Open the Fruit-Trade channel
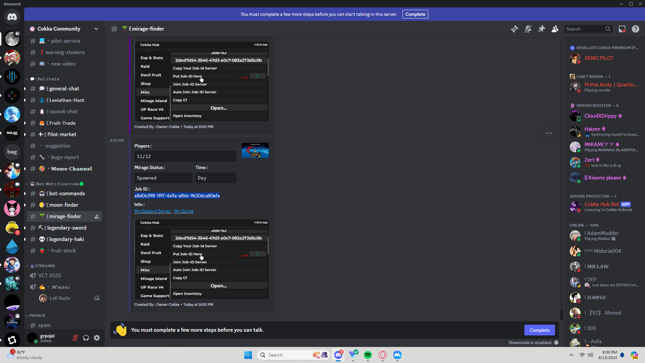 [64, 123]
